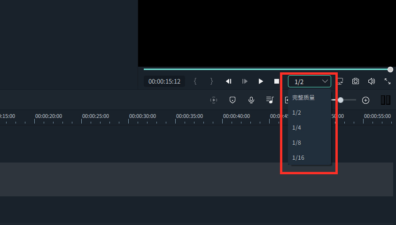Click the zoom-in plus icon for timeline

pos(365,100)
